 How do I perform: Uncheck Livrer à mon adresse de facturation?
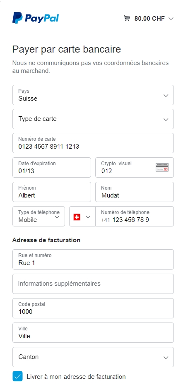18,376
